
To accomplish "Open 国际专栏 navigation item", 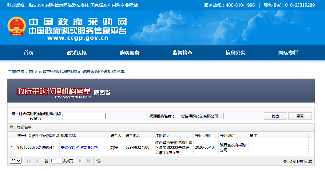I will (x=288, y=53).
